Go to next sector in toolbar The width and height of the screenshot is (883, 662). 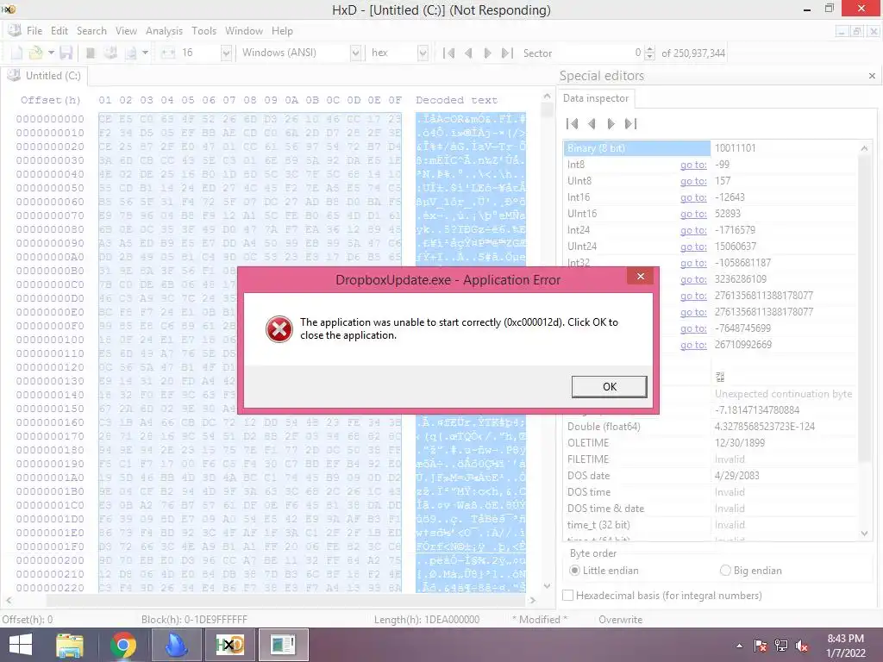pos(487,53)
